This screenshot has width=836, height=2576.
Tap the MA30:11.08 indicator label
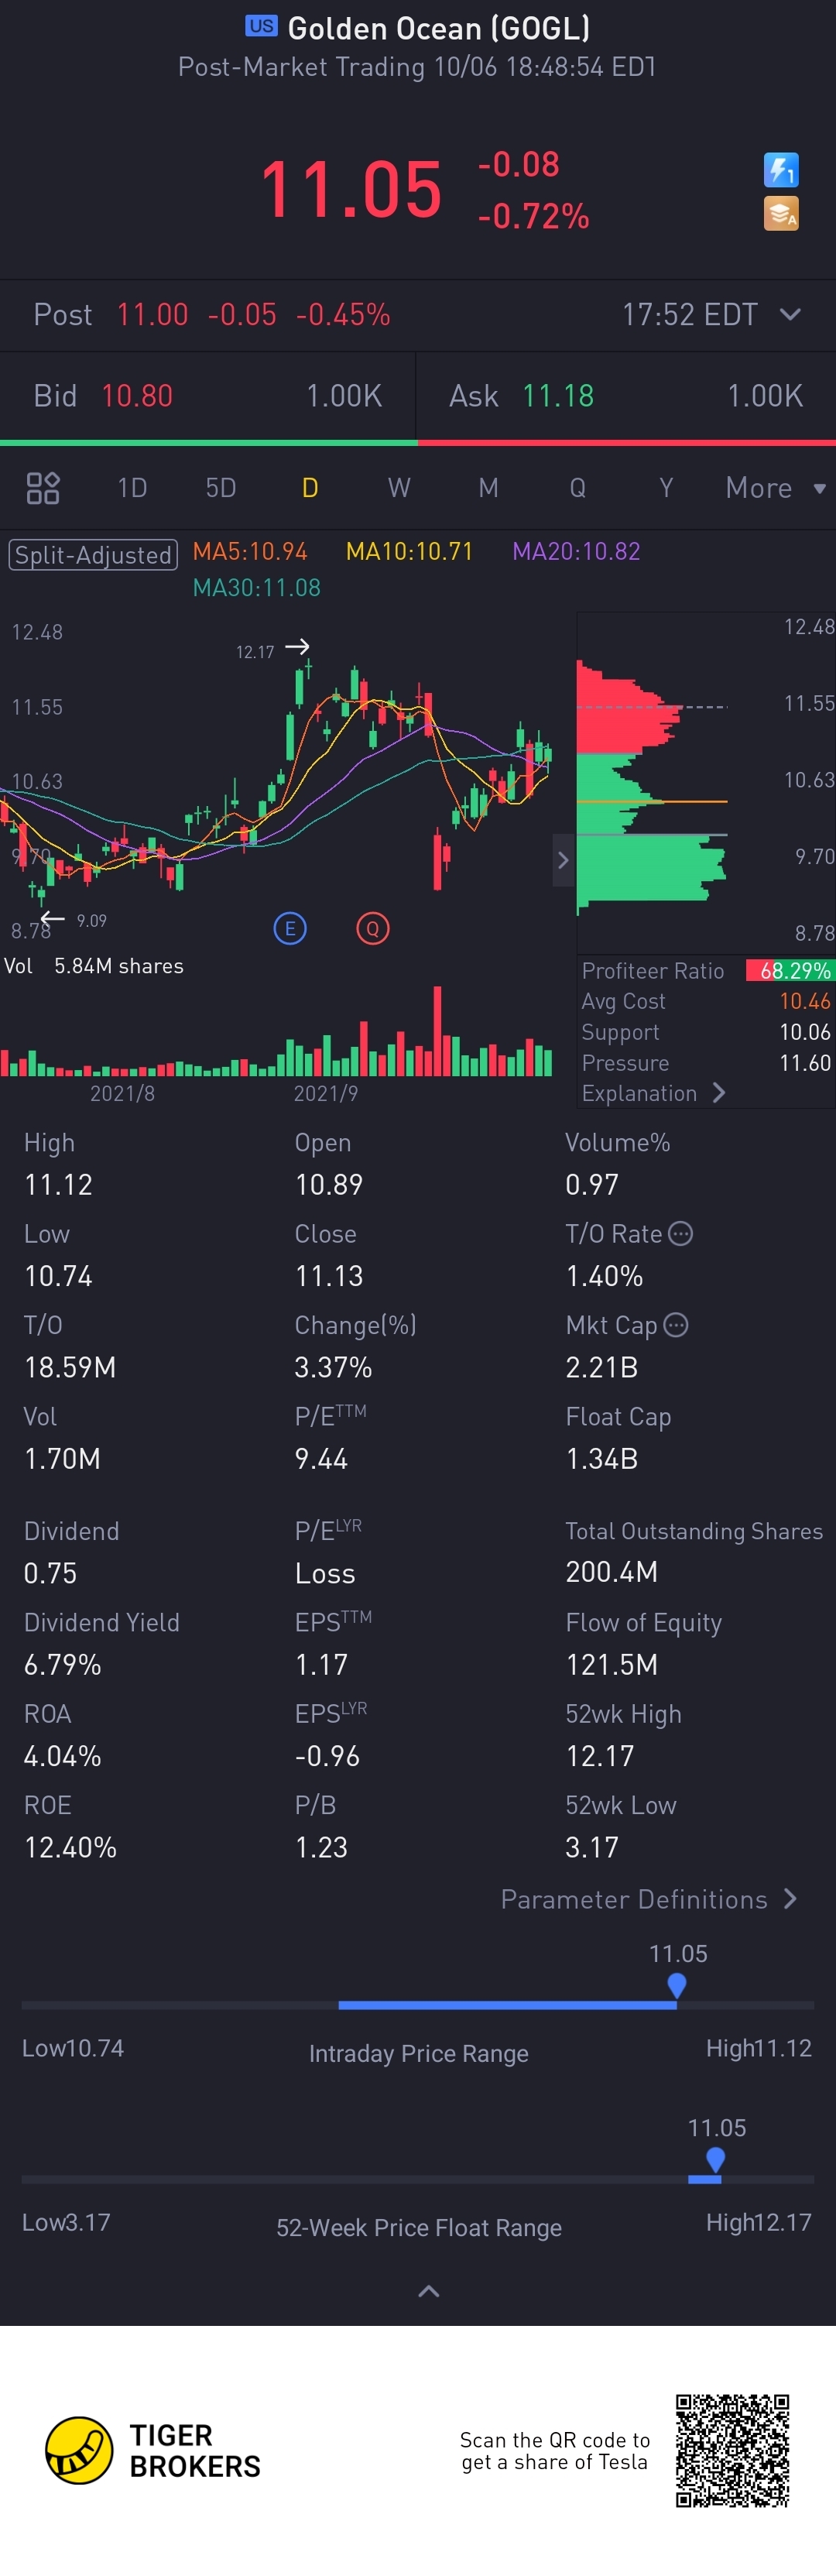click(257, 587)
